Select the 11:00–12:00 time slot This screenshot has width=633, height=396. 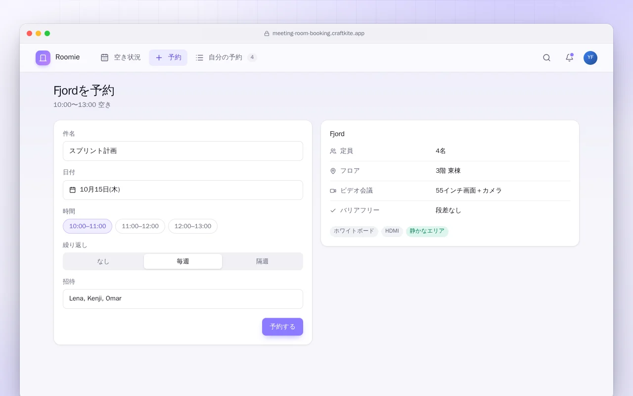(x=140, y=226)
